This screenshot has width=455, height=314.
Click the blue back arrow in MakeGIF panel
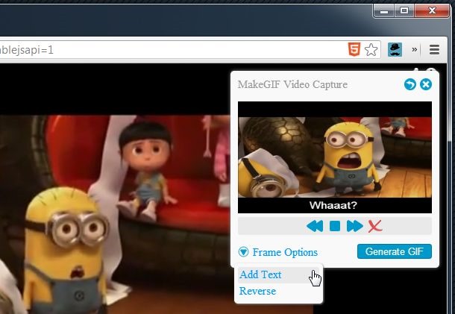410,84
